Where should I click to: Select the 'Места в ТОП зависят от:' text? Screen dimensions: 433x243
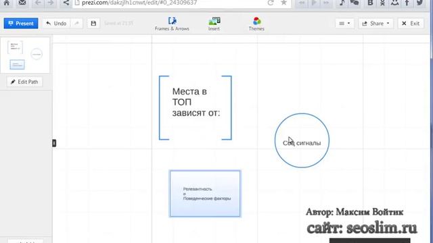(196, 102)
